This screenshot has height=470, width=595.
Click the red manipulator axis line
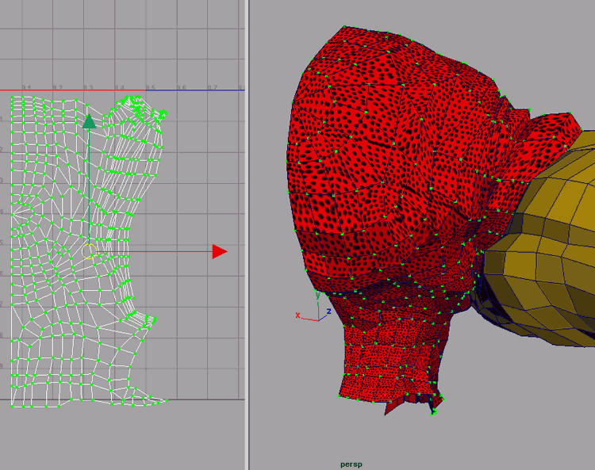tap(159, 252)
